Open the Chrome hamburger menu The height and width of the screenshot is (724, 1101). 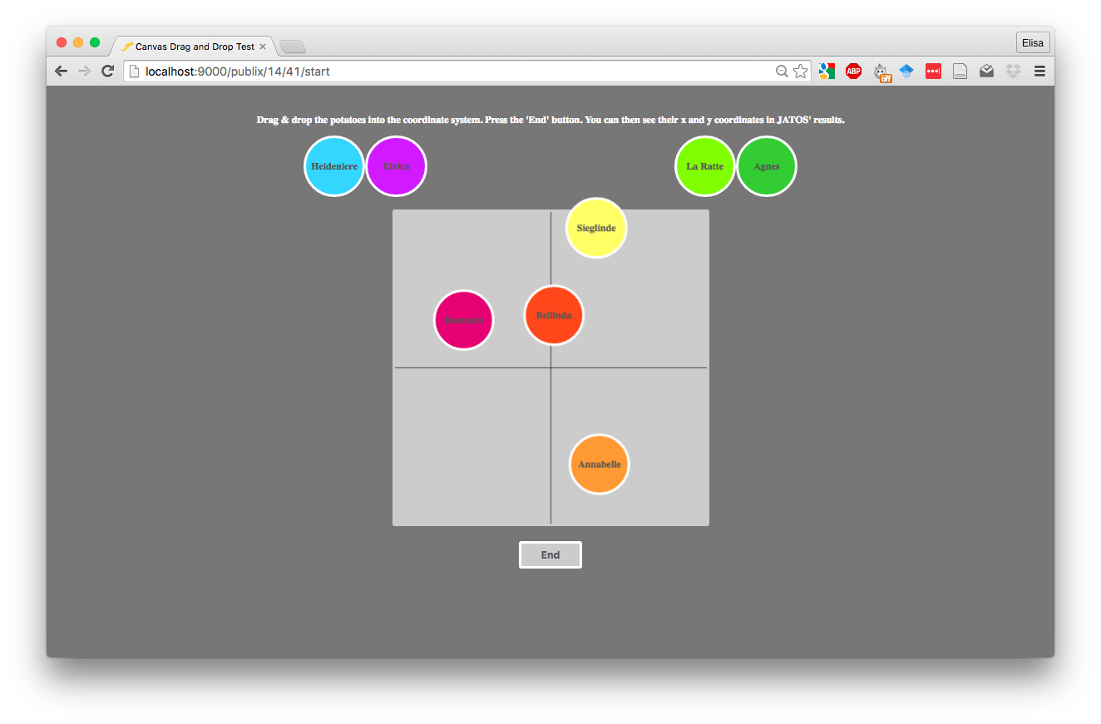click(1039, 71)
